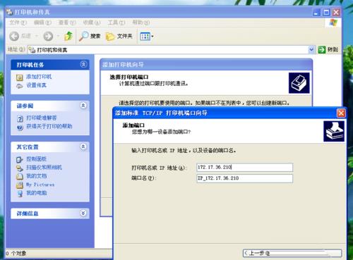Click the Windows flag logo icon
Screen dimensions: 353x260
coord(333,23)
